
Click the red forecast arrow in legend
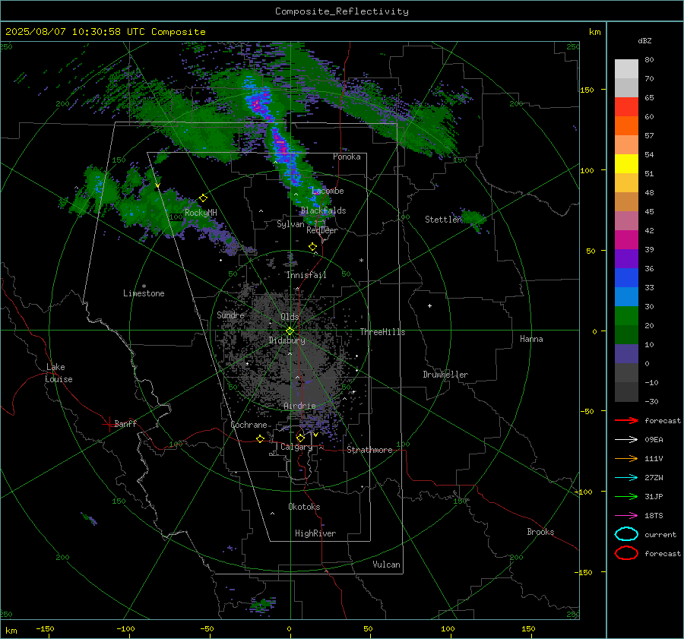coord(626,420)
